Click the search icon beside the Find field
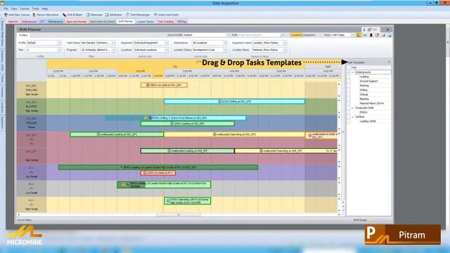 [282, 35]
